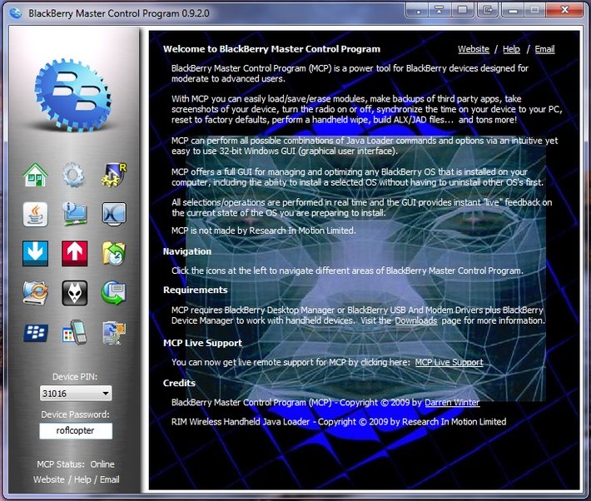
Task: Open the BlackBerry logo icon in sidebar
Action: pos(35,332)
